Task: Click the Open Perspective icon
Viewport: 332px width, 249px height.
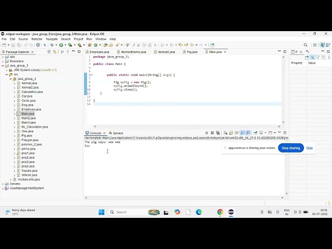Action: coord(315,45)
